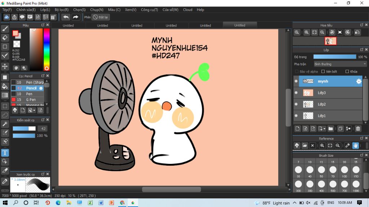
Task: Close the Màu color panel
Action: click(48, 25)
